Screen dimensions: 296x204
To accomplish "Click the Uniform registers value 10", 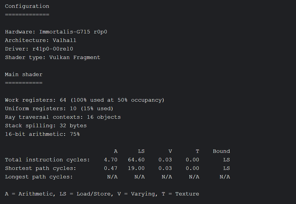I will tap(73, 109).
